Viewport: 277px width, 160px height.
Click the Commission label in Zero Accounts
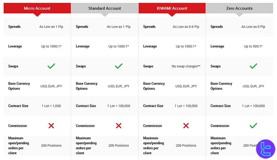click(x=220, y=126)
